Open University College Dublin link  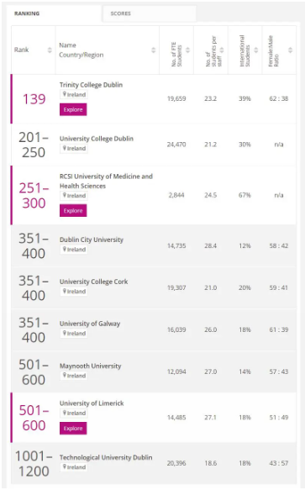click(97, 139)
